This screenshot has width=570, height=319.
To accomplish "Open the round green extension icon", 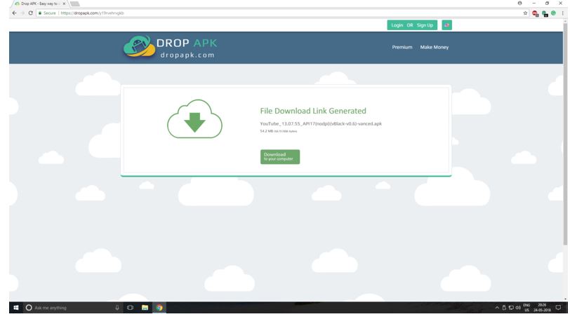I will click(553, 13).
